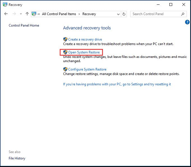191x167 pixels.
Task: Go up one folder level
Action: (x=27, y=14)
